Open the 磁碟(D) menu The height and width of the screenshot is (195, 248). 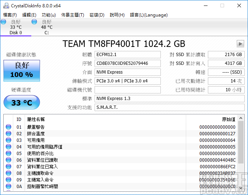click(97, 15)
